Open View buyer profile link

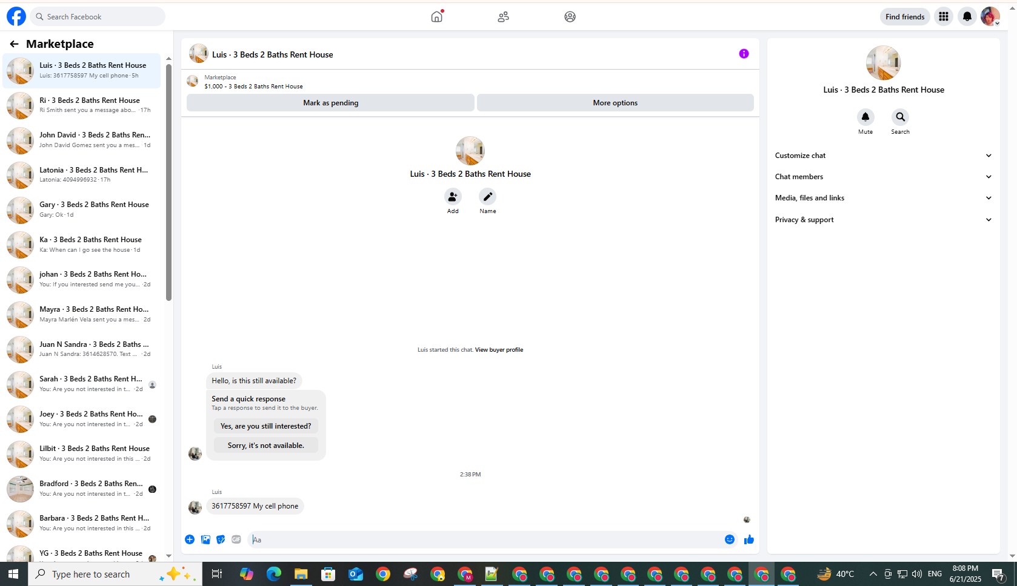pyautogui.click(x=499, y=350)
